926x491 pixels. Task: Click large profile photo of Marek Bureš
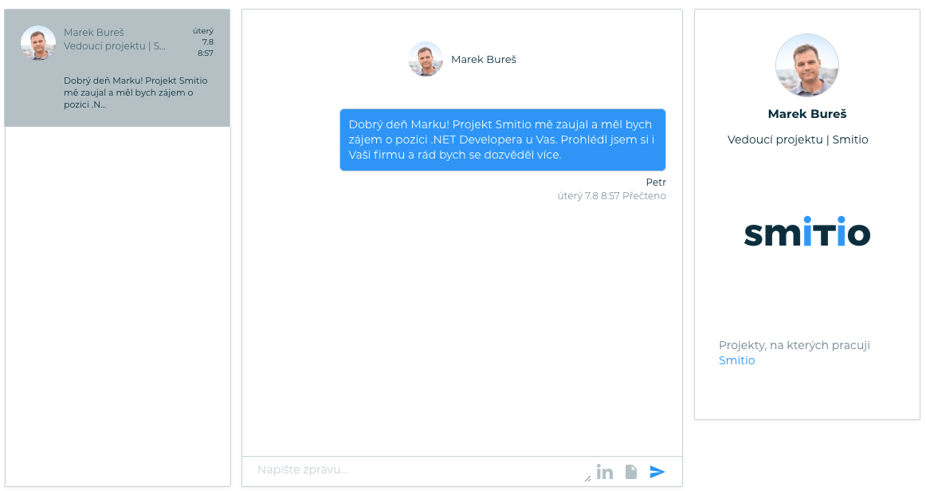pyautogui.click(x=806, y=65)
